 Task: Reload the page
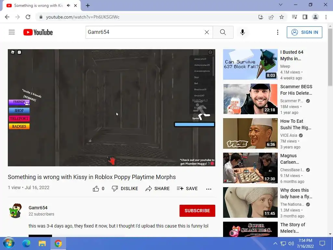[x=28, y=17]
